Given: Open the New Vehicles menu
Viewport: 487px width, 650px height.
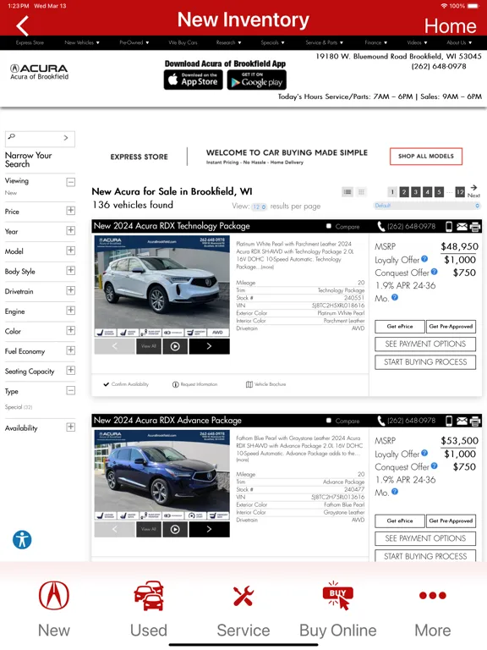Looking at the screenshot, I should point(82,42).
